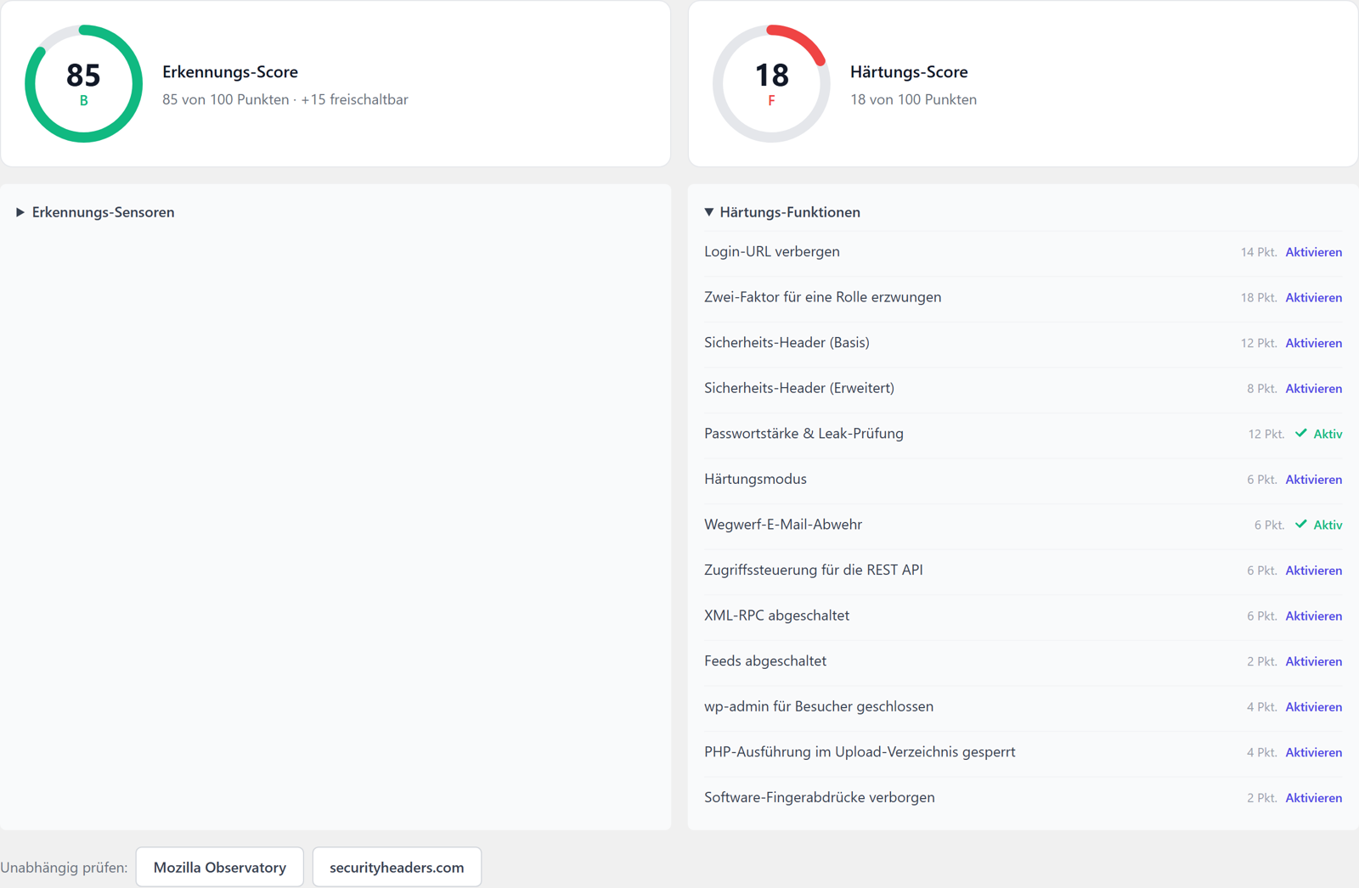Click the 'Wegwerf-E-Mail-Abwehr' row label
The width and height of the screenshot is (1359, 888).
coord(783,524)
